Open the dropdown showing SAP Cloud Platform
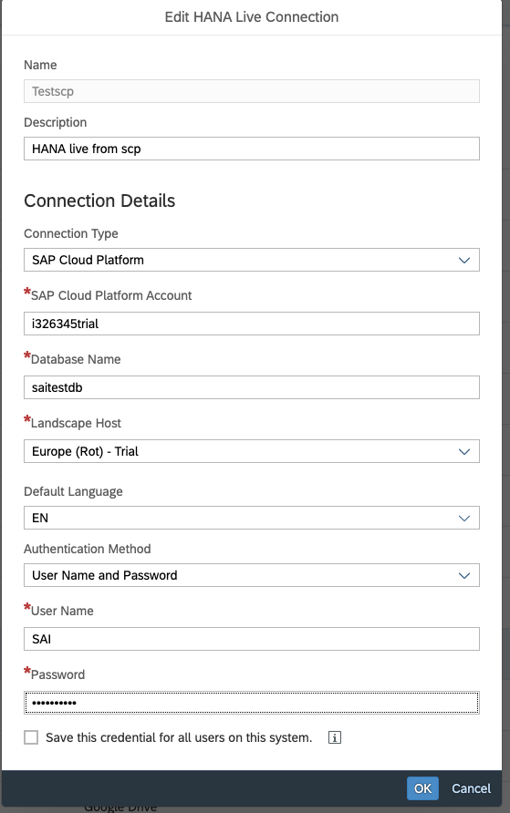 (252, 260)
